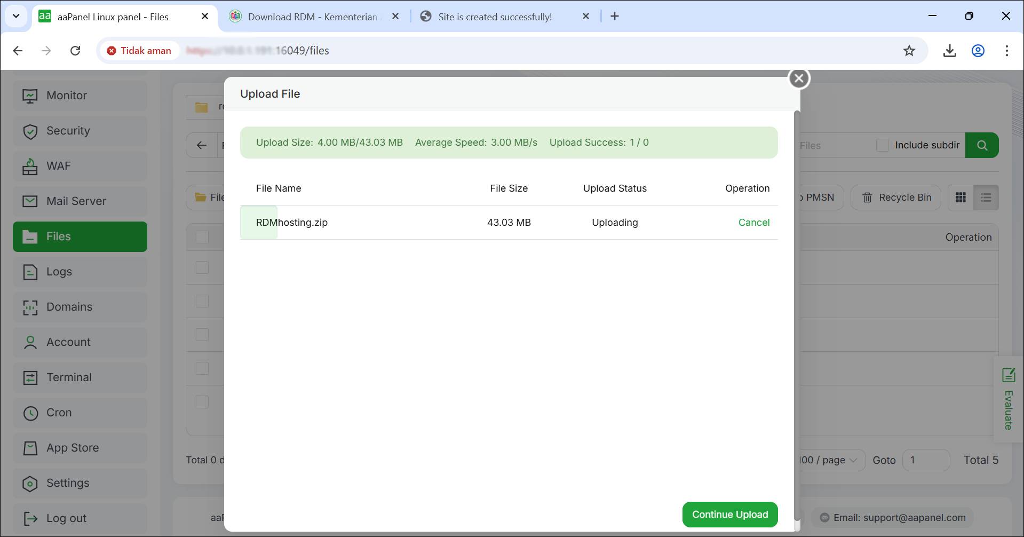Cancel the RDMhosting.zip upload

coord(753,223)
